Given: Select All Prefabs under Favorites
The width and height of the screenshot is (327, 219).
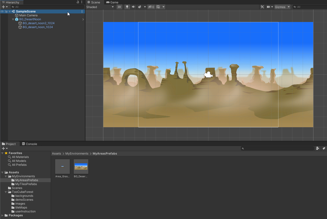Looking at the screenshot, I should (x=19, y=165).
